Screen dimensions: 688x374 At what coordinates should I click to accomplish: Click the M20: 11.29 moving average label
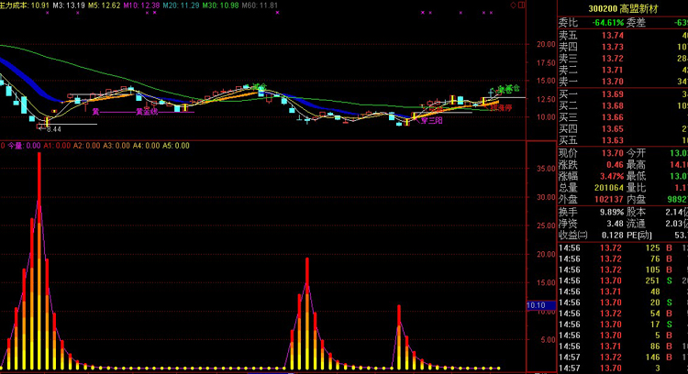tap(181, 5)
